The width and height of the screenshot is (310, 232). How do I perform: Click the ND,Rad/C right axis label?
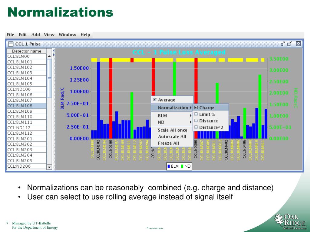(x=295, y=98)
